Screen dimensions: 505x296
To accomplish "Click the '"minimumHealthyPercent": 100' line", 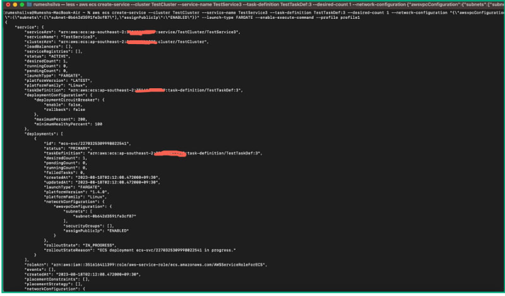I will pos(68,124).
